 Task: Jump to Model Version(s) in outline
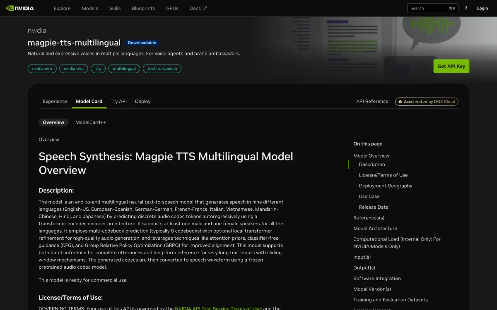(x=372, y=289)
